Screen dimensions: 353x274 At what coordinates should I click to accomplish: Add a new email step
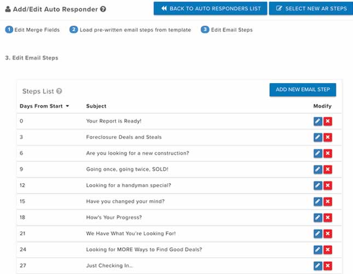[303, 90]
